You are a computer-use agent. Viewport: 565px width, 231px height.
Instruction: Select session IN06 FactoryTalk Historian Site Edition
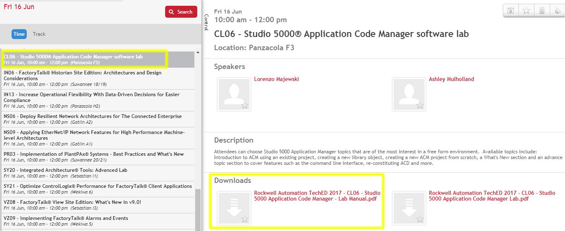tap(98, 79)
